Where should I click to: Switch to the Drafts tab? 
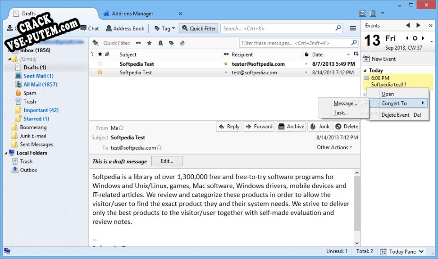(x=29, y=14)
